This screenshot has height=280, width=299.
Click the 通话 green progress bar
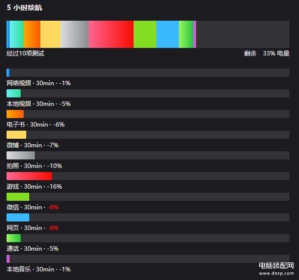coord(14,238)
